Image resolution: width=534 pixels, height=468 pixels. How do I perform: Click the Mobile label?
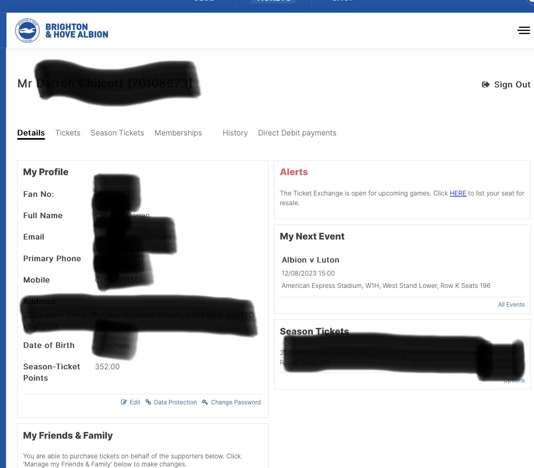(x=36, y=280)
